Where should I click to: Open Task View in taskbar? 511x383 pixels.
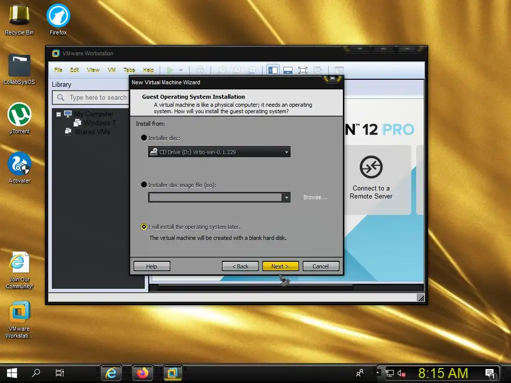pos(60,373)
